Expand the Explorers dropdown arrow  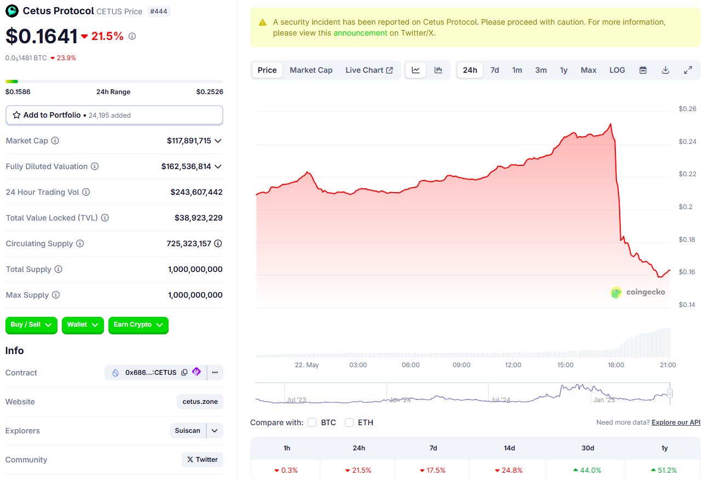point(215,431)
